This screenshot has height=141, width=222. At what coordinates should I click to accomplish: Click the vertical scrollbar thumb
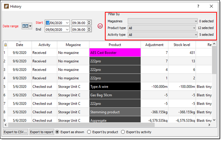pos(214,60)
